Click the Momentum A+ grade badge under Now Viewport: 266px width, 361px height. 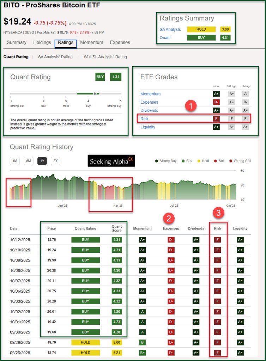click(x=216, y=94)
